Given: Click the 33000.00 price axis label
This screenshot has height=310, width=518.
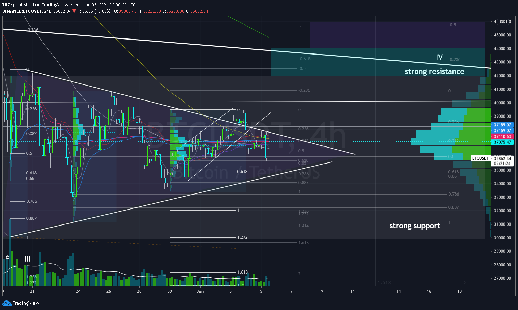Looking at the screenshot, I should click(503, 197).
